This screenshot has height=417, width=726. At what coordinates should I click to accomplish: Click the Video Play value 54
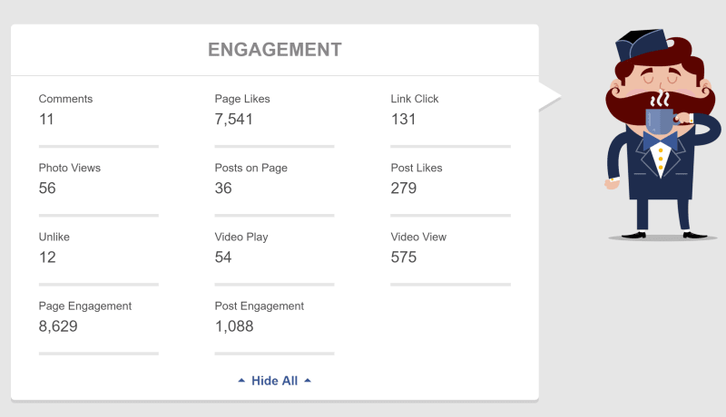pyautogui.click(x=222, y=257)
